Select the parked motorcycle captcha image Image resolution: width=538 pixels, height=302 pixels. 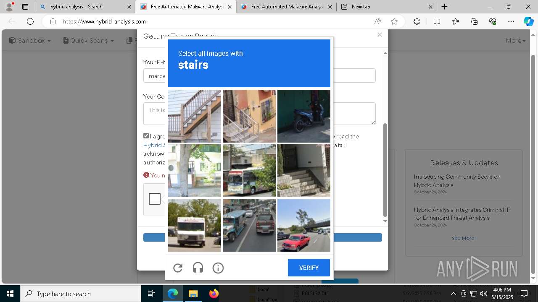[x=304, y=116]
